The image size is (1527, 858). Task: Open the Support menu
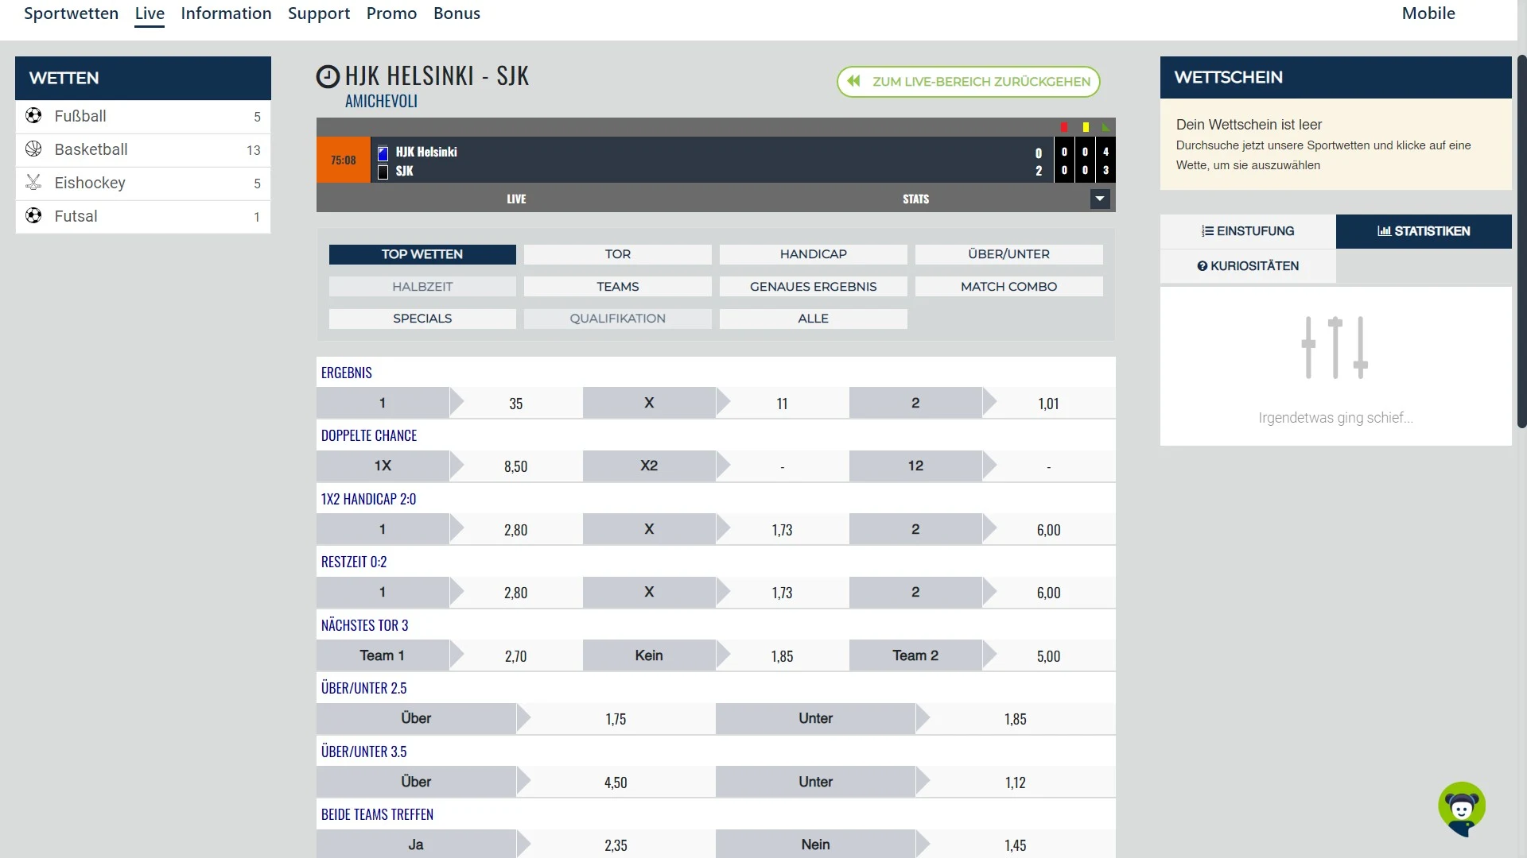319,14
